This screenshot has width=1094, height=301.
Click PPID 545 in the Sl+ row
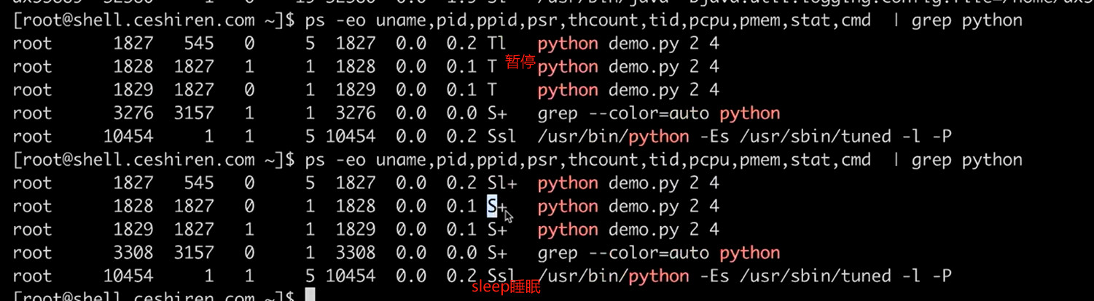tap(199, 183)
